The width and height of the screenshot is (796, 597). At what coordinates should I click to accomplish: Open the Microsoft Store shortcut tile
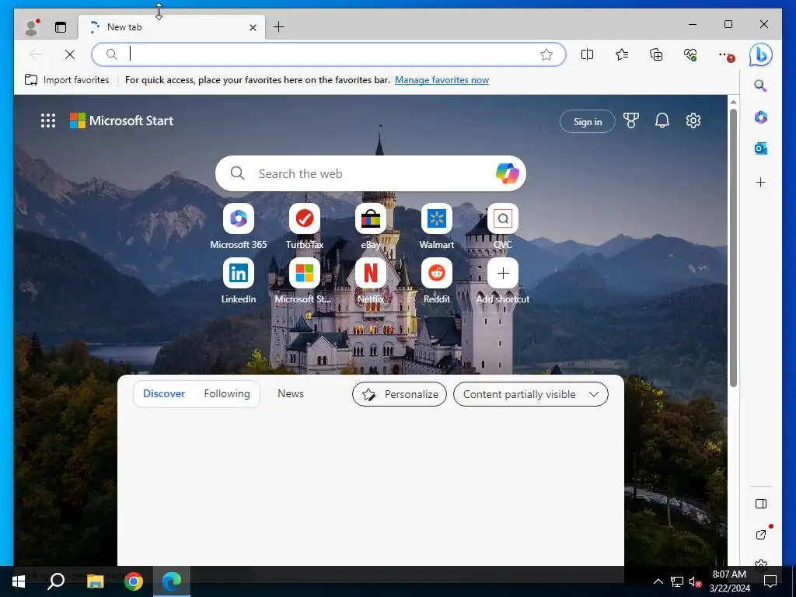coord(304,281)
